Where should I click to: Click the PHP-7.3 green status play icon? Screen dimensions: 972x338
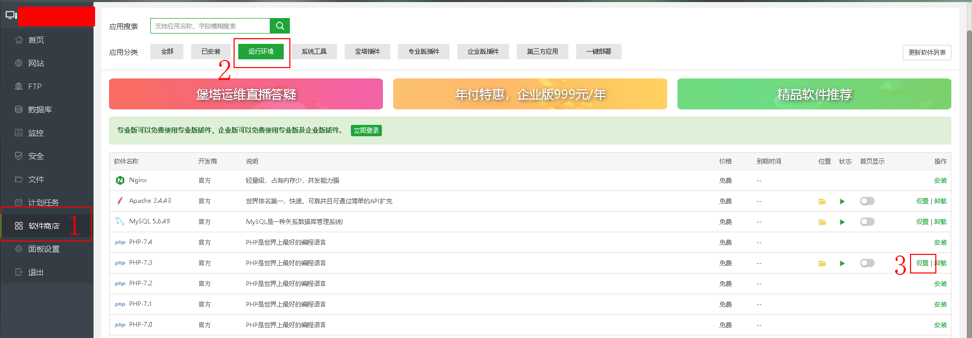tap(842, 263)
